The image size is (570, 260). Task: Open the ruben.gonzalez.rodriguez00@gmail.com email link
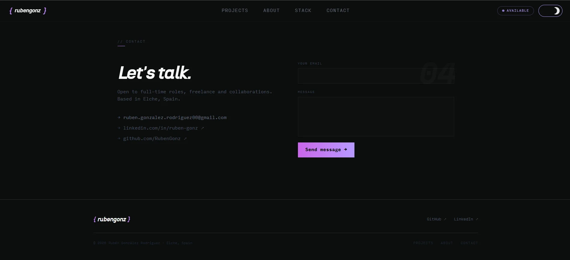175,118
